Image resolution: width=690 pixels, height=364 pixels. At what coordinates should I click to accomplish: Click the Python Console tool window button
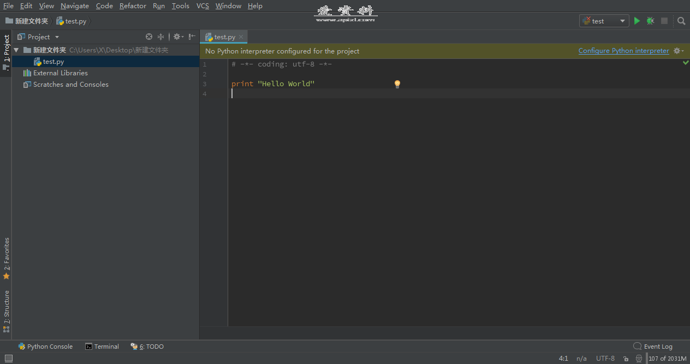pyautogui.click(x=45, y=346)
